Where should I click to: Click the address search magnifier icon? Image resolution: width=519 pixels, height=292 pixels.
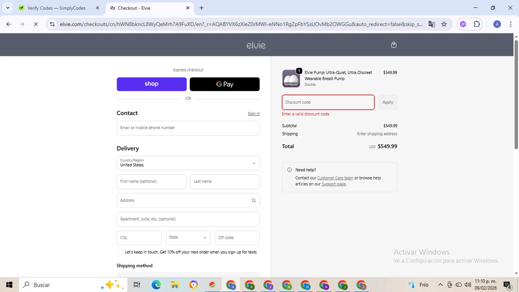[x=254, y=201]
